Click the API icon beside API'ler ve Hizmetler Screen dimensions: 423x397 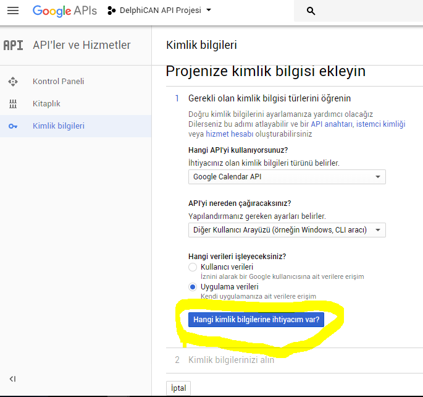[13, 45]
